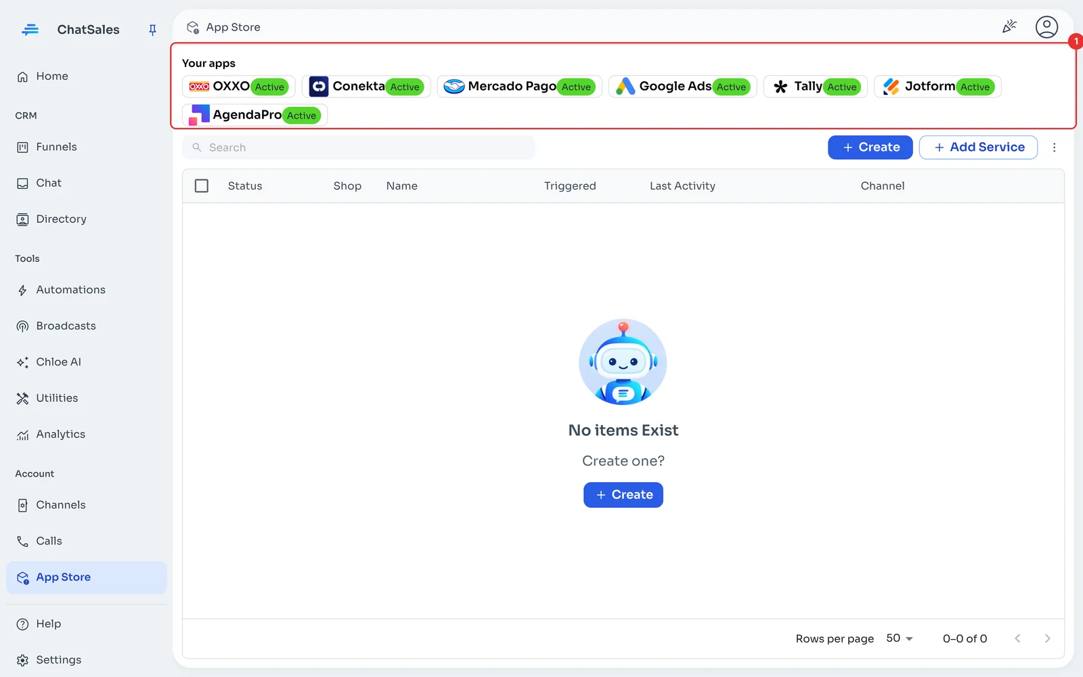Click the Jotform logo
The image size is (1083, 677).
pyautogui.click(x=891, y=87)
